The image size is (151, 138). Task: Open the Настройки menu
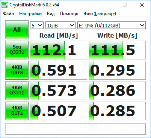tap(30, 14)
